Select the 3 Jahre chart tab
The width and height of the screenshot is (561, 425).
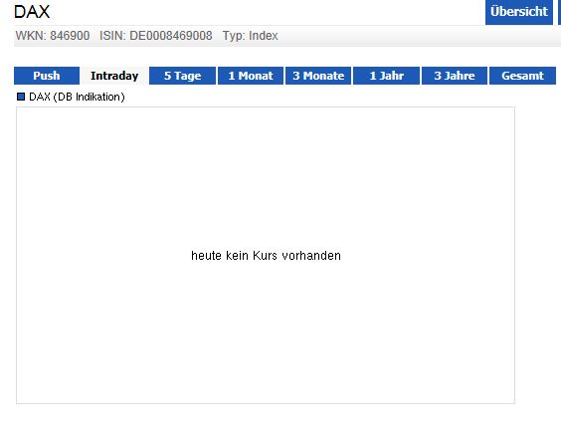(455, 76)
